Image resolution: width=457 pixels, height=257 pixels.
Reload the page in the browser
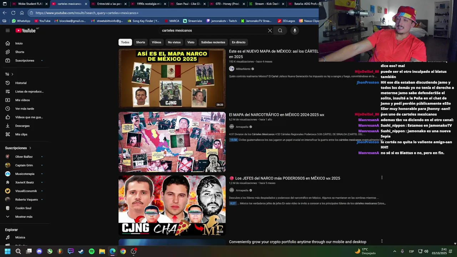click(x=13, y=13)
